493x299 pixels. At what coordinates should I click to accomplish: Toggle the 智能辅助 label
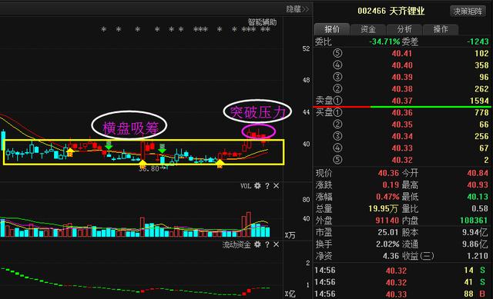(262, 22)
